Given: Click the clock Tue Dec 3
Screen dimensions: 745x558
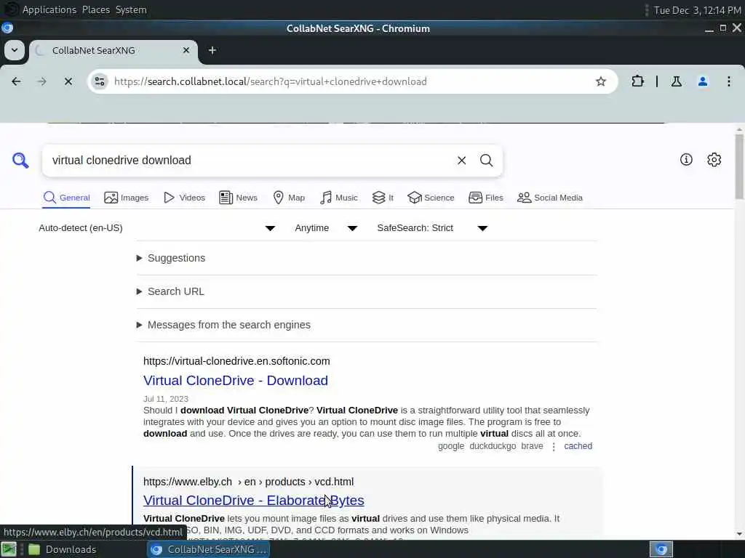Looking at the screenshot, I should point(697,10).
